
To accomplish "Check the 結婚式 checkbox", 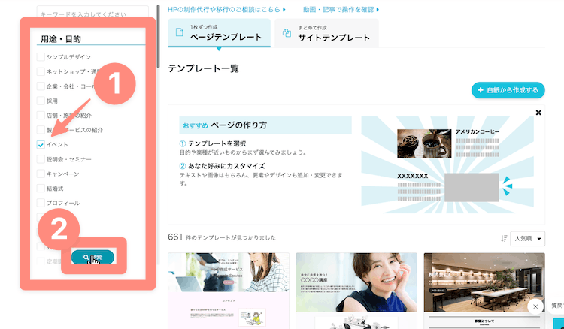I will coord(41,189).
